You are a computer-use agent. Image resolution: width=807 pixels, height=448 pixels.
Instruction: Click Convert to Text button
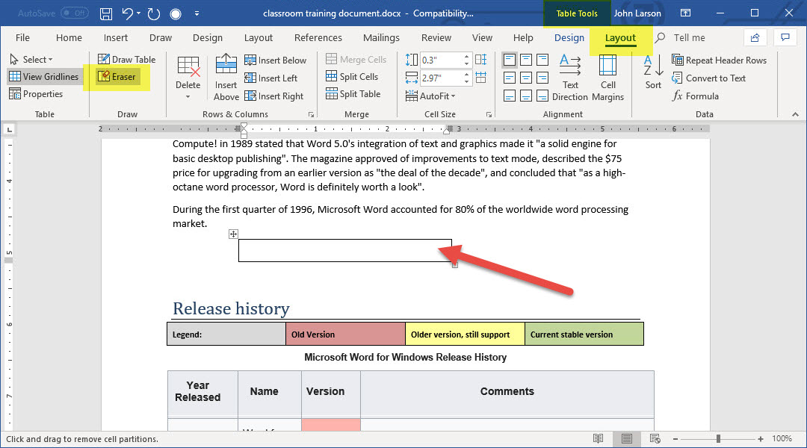[708, 78]
